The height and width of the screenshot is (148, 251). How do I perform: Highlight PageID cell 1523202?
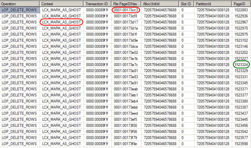click(x=241, y=52)
